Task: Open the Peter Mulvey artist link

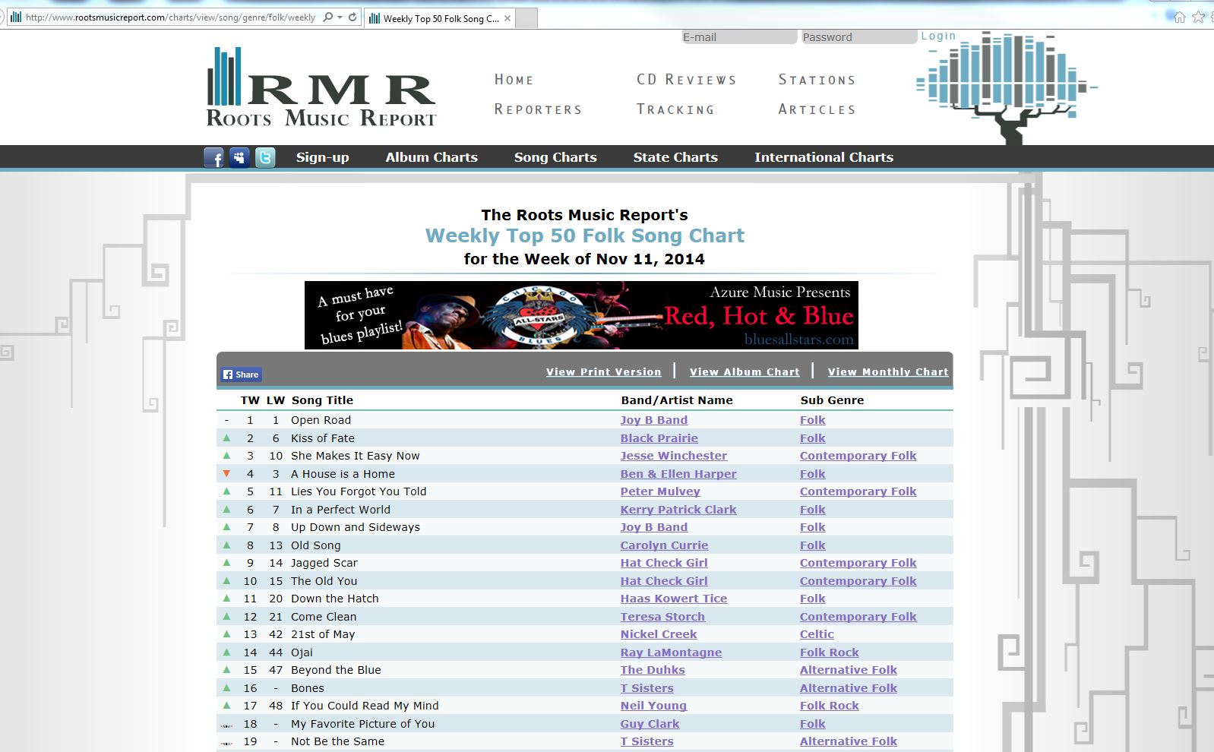Action: click(660, 491)
